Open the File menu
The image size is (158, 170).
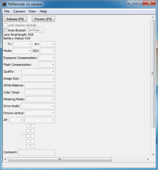(x=7, y=11)
